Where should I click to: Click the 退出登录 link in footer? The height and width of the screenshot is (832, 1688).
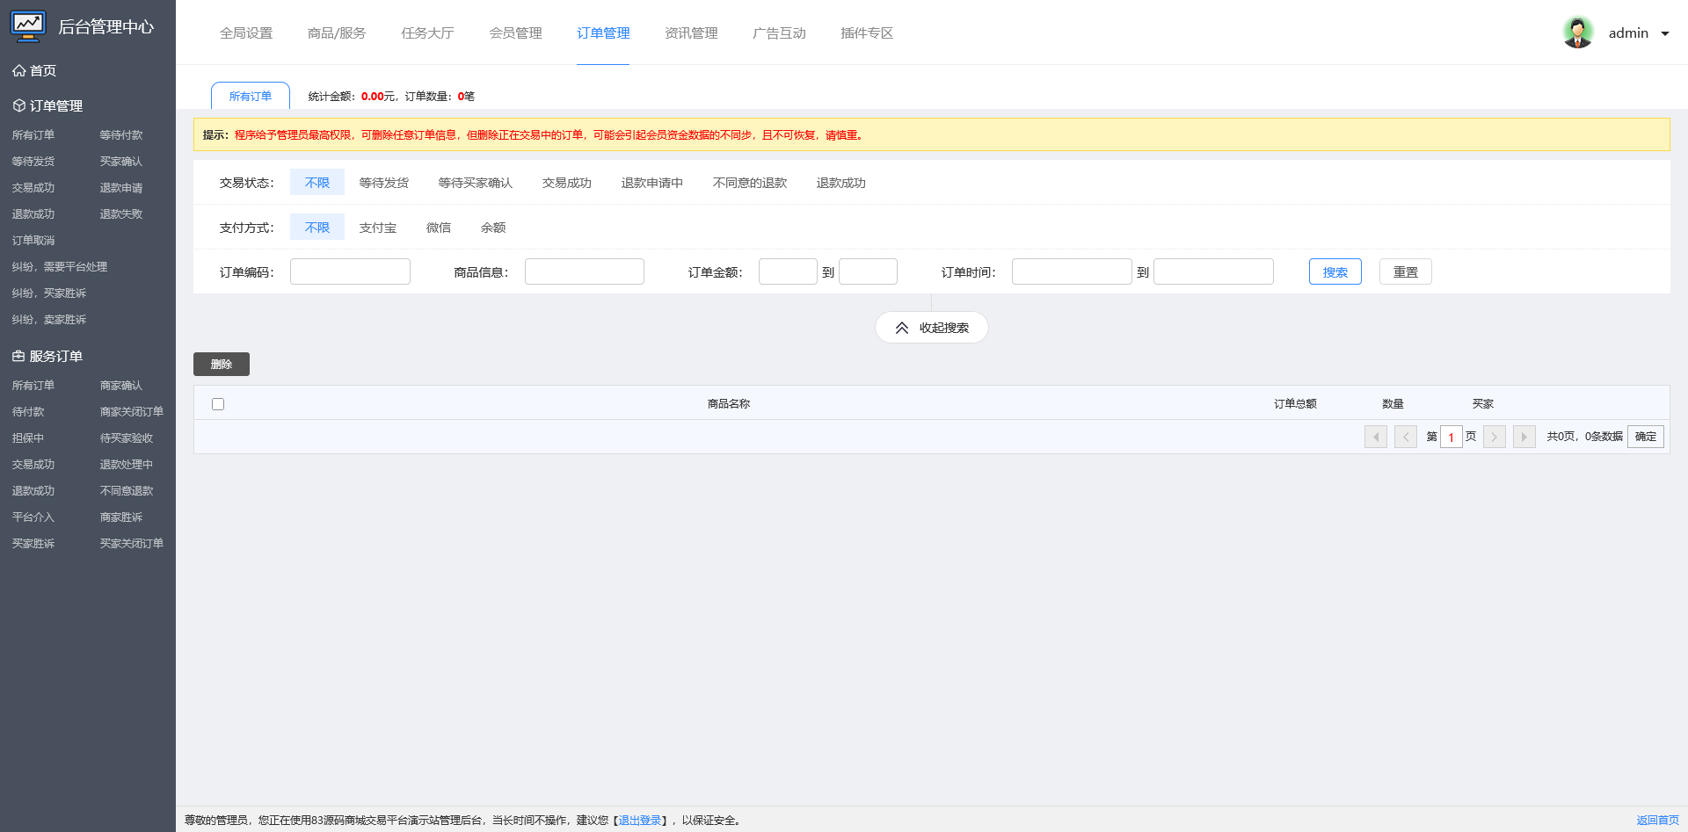point(640,821)
